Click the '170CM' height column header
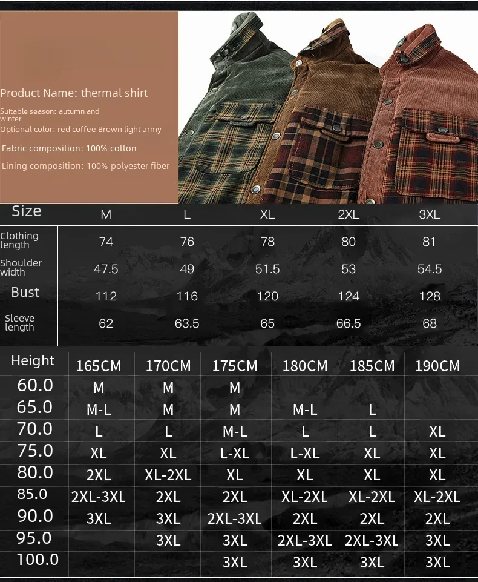This screenshot has height=582, width=478. [168, 366]
